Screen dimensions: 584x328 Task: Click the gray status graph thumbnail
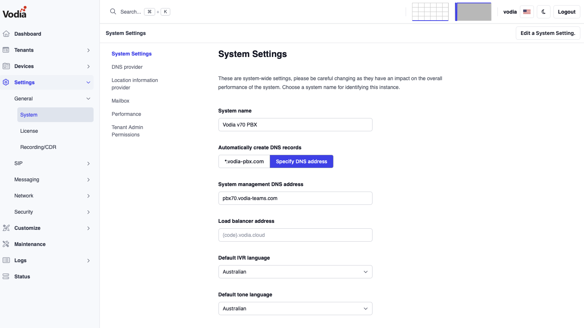tap(473, 12)
